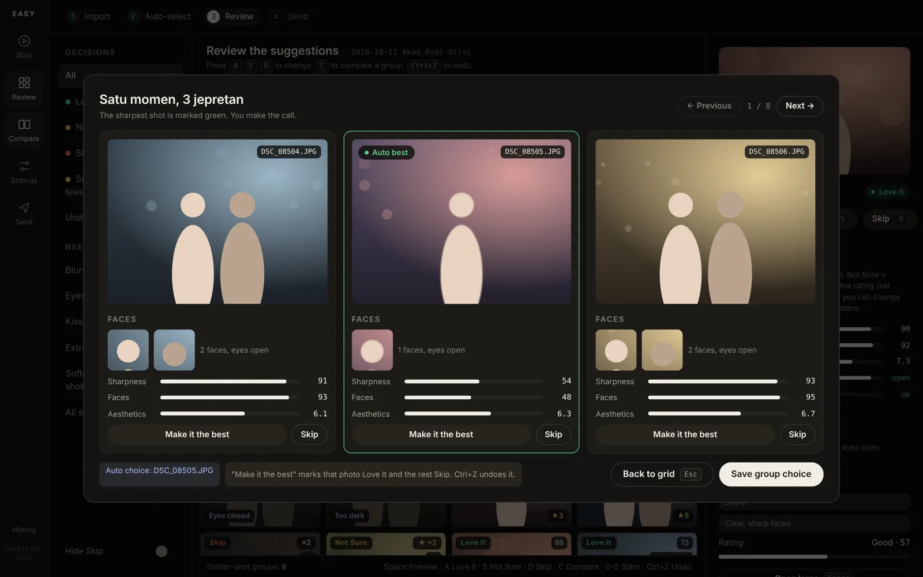Skip photo DSC_08505.JPG

point(553,434)
